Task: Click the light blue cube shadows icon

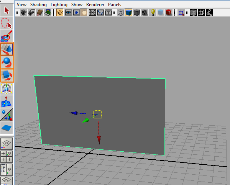Action: (x=161, y=13)
